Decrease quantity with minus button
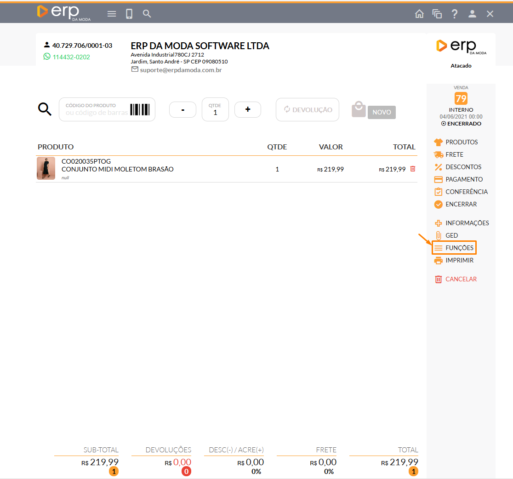The image size is (513, 479). coord(182,109)
